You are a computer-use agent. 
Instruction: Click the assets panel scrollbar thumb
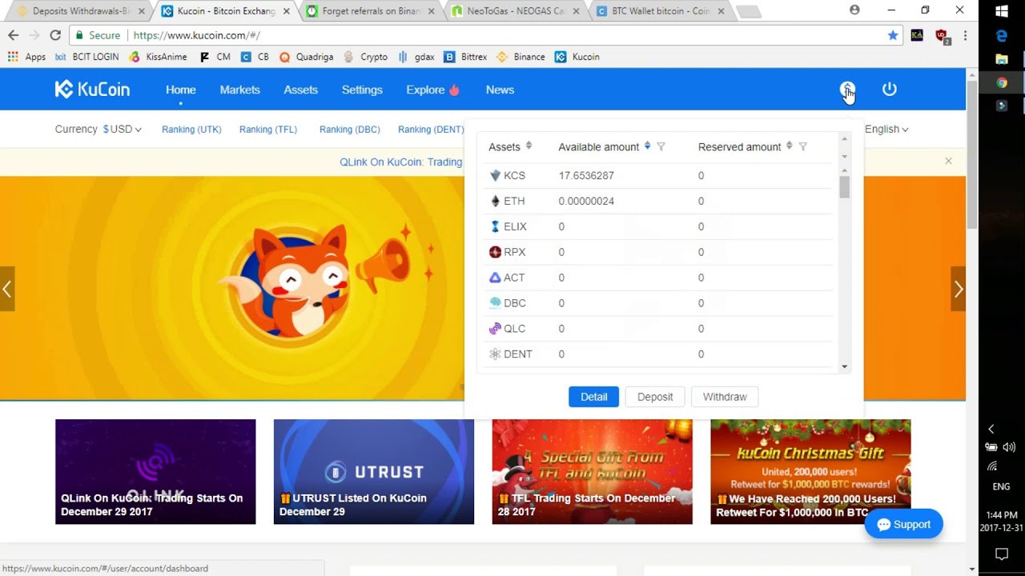(844, 187)
